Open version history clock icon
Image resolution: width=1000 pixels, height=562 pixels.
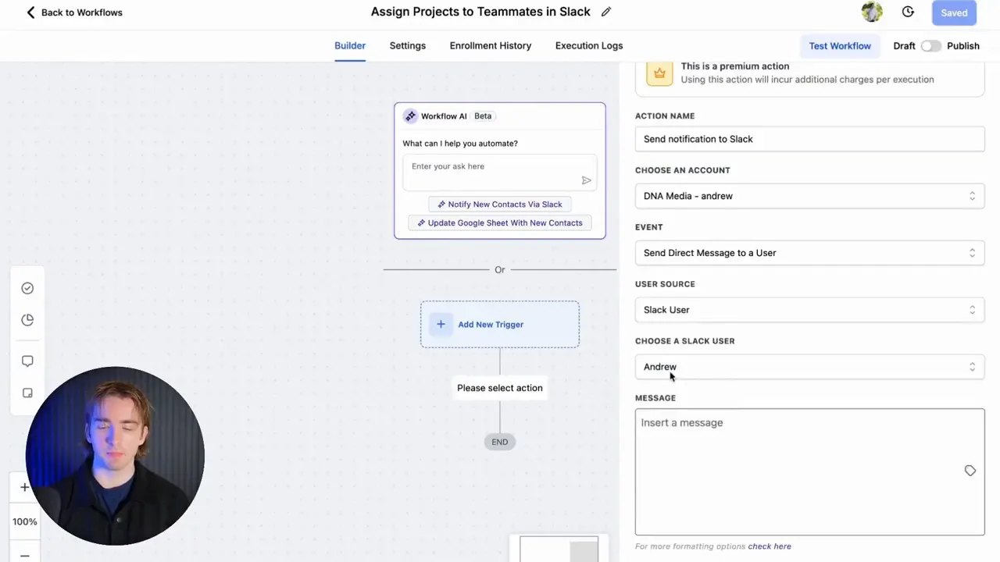coord(908,12)
